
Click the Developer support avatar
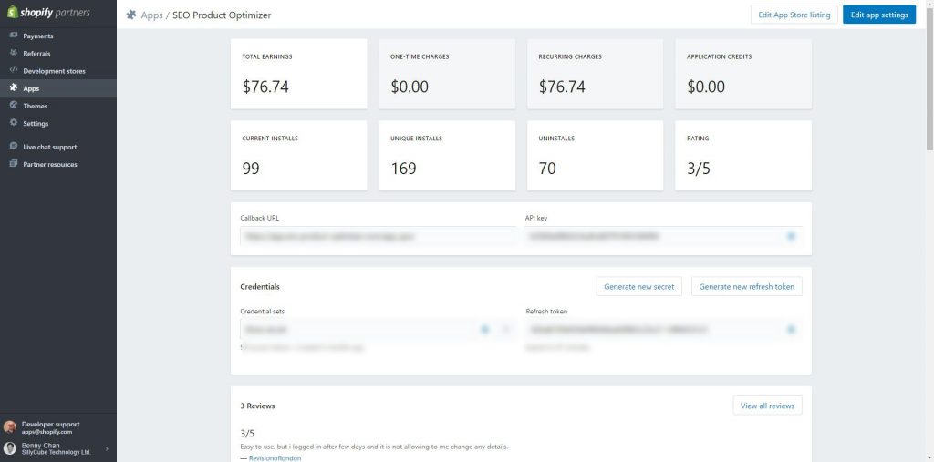[x=9, y=427]
